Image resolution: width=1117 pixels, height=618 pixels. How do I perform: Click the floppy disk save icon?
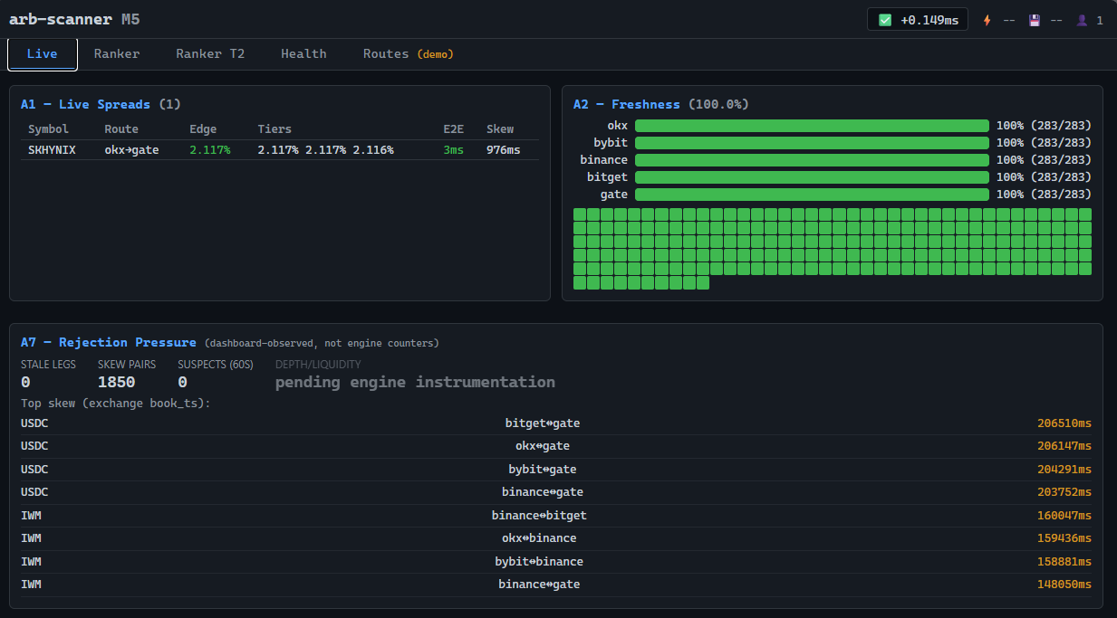[x=1035, y=20]
